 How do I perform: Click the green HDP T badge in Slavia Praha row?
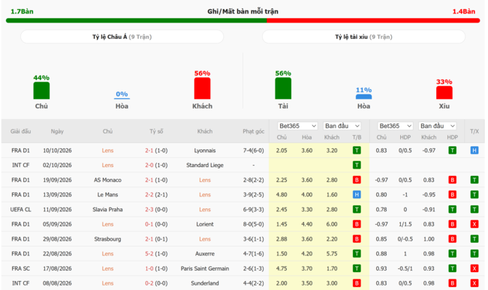coord(452,210)
